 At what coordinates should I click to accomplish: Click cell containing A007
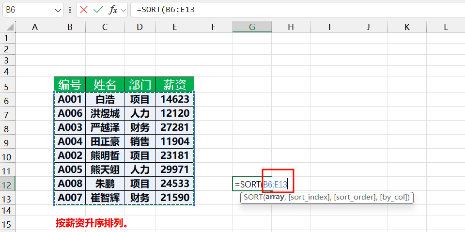click(x=70, y=197)
